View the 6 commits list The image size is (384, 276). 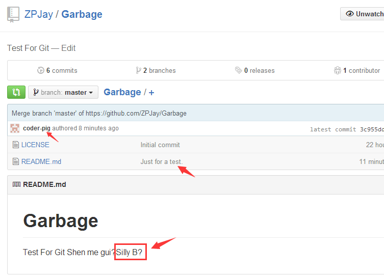click(62, 70)
